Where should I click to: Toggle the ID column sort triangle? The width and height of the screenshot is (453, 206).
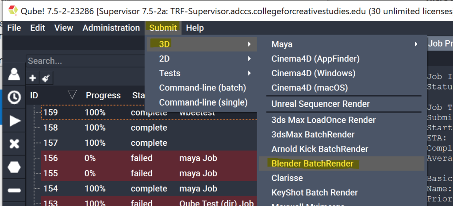pos(73,94)
